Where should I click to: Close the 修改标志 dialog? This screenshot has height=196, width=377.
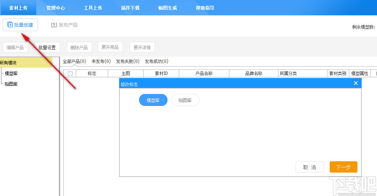pyautogui.click(x=356, y=83)
